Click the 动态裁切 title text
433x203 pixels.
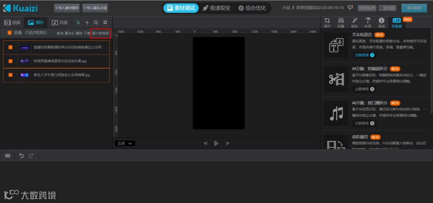(360, 137)
